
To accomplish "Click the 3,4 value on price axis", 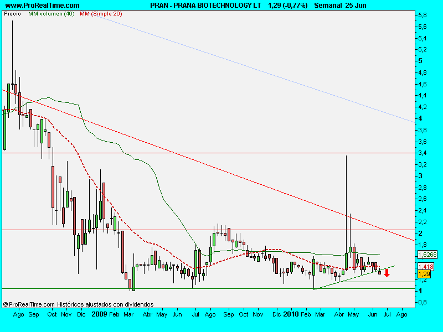I will tap(423, 153).
